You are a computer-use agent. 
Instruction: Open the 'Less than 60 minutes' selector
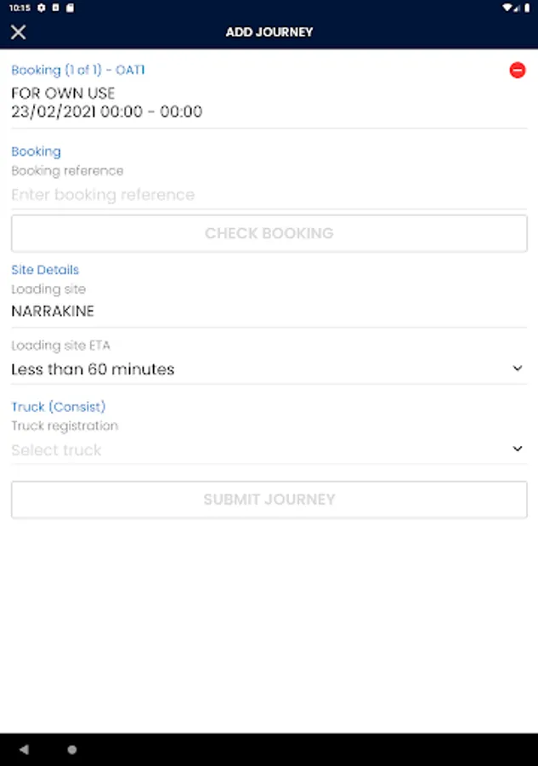pos(255,369)
